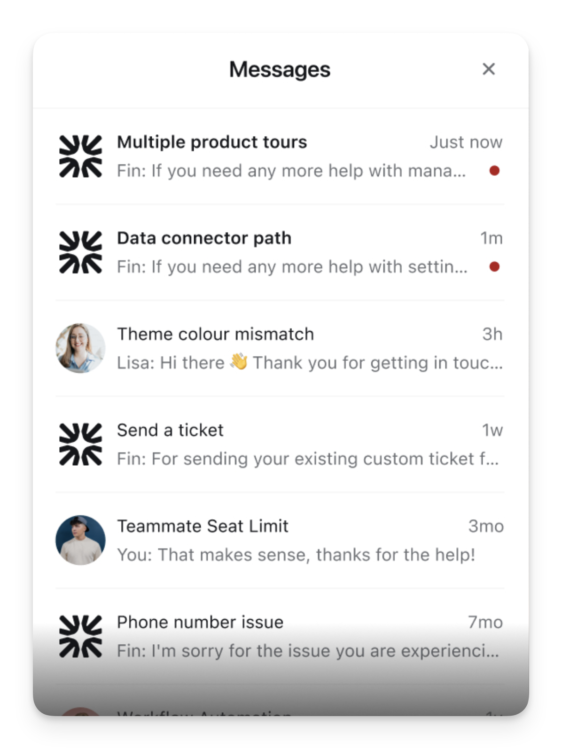Open the Data connector path conversation
This screenshot has height=749, width=562.
[x=204, y=238]
